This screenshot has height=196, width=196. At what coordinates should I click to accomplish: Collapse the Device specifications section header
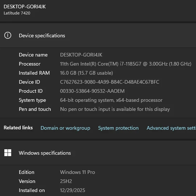98,36
